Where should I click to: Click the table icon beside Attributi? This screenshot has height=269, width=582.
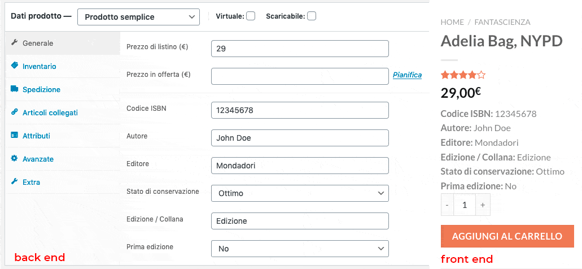[x=15, y=135]
